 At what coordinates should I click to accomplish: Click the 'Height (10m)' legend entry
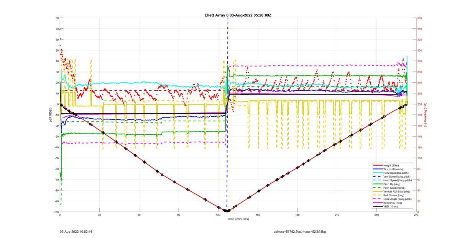[391, 165]
